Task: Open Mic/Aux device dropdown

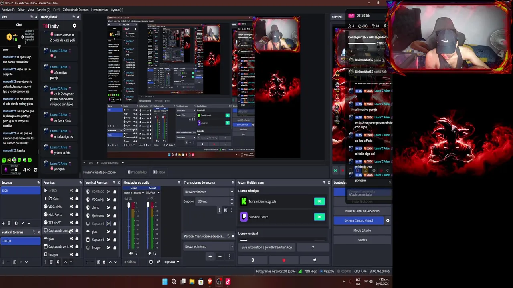Action: coord(158,192)
